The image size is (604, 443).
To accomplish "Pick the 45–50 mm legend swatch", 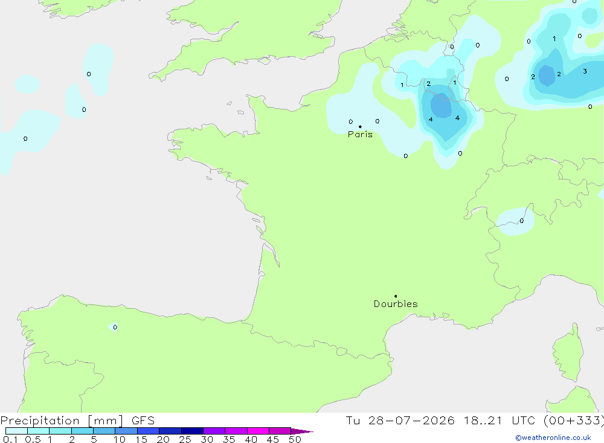I will click(280, 431).
